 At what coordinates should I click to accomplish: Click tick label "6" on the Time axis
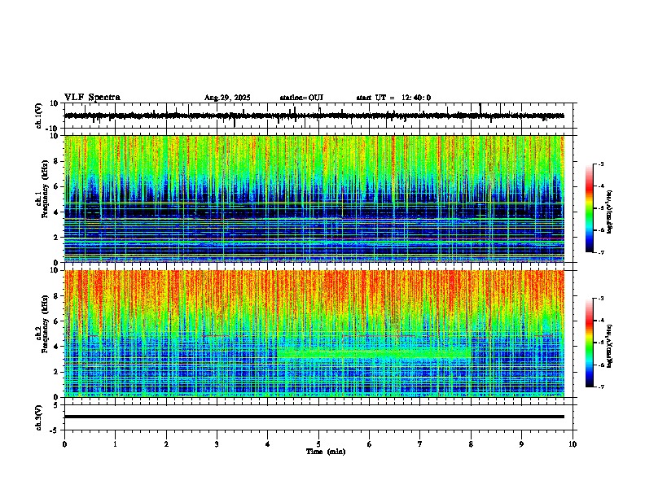click(x=370, y=444)
